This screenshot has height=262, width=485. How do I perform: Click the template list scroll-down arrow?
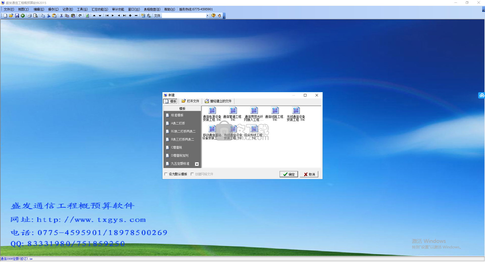click(197, 164)
